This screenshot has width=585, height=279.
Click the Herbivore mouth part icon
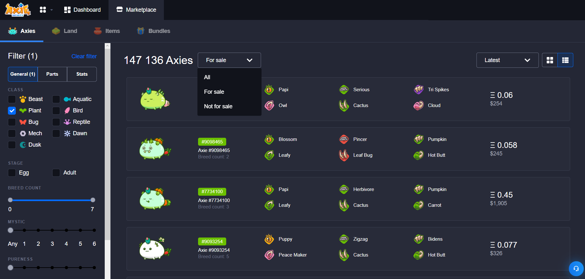344,189
